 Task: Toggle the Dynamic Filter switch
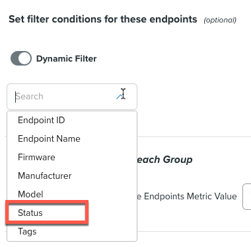click(x=21, y=58)
